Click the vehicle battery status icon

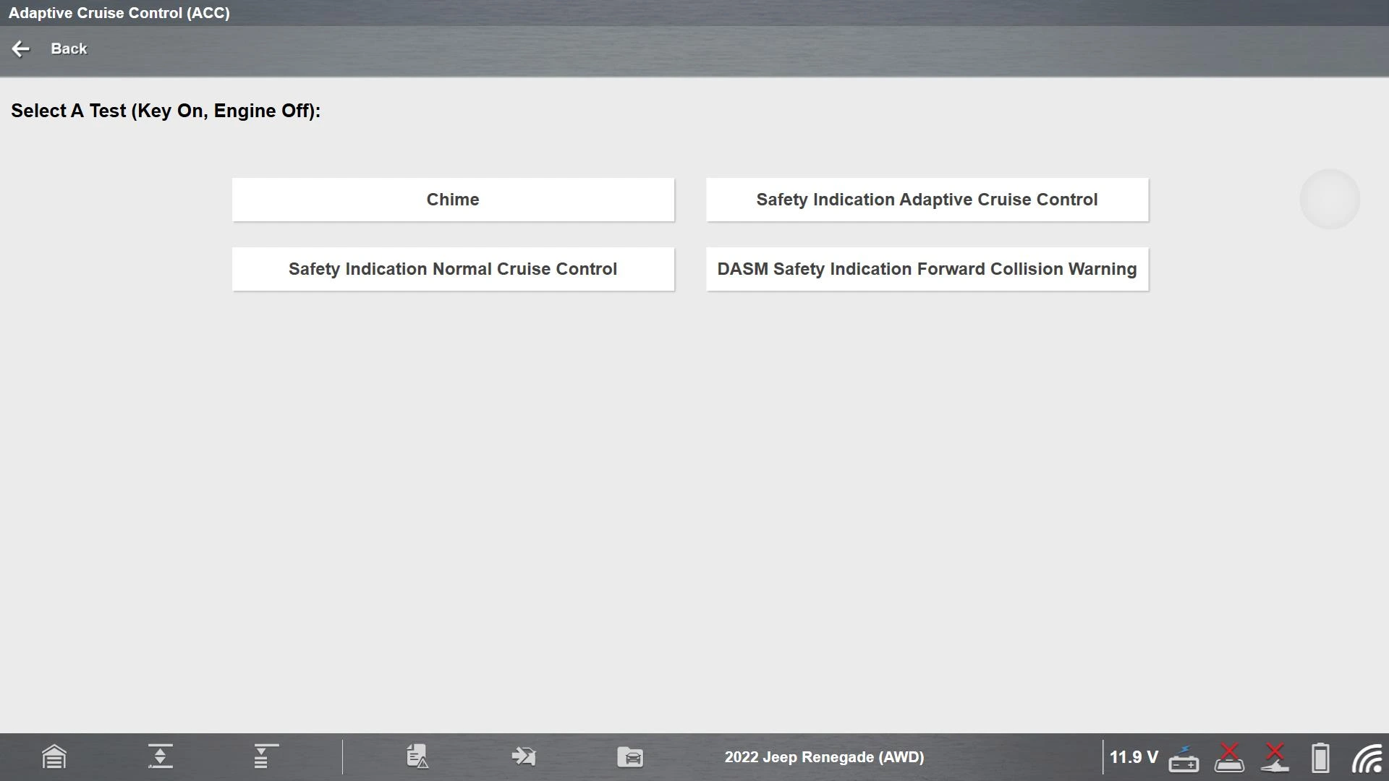(1184, 759)
